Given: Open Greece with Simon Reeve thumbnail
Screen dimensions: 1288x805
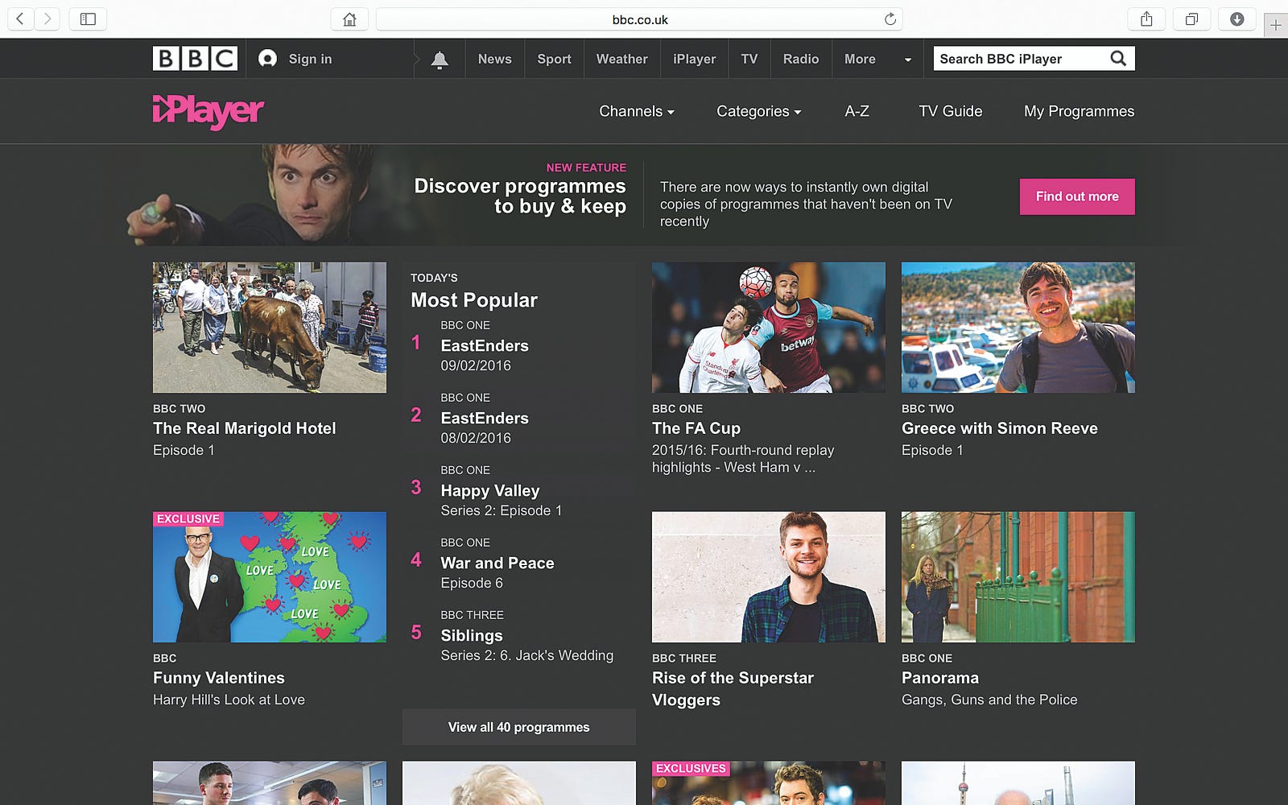Looking at the screenshot, I should click(x=1018, y=328).
